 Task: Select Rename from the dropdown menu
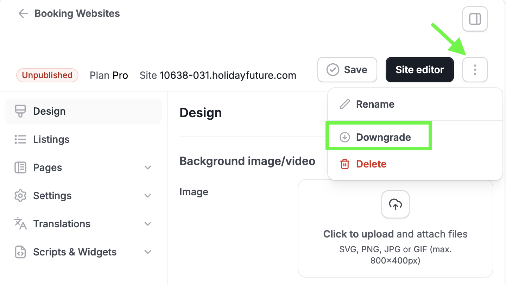coord(415,104)
